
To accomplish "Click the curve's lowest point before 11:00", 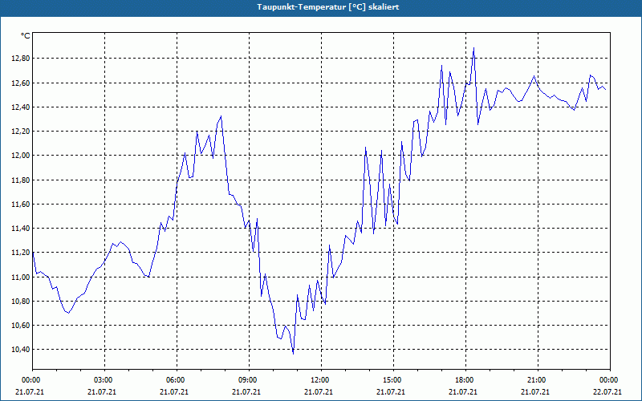I will coord(293,354).
